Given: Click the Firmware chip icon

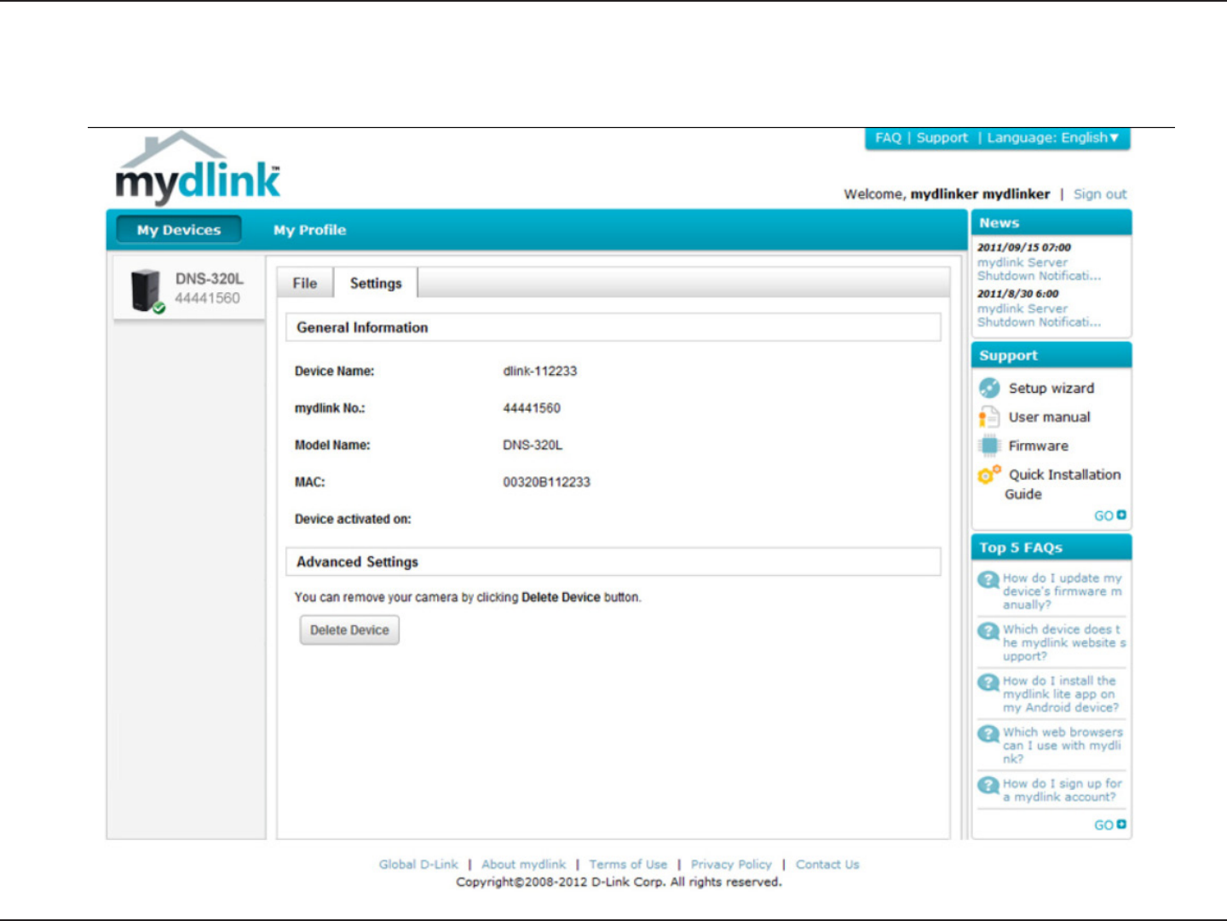Looking at the screenshot, I should (989, 446).
